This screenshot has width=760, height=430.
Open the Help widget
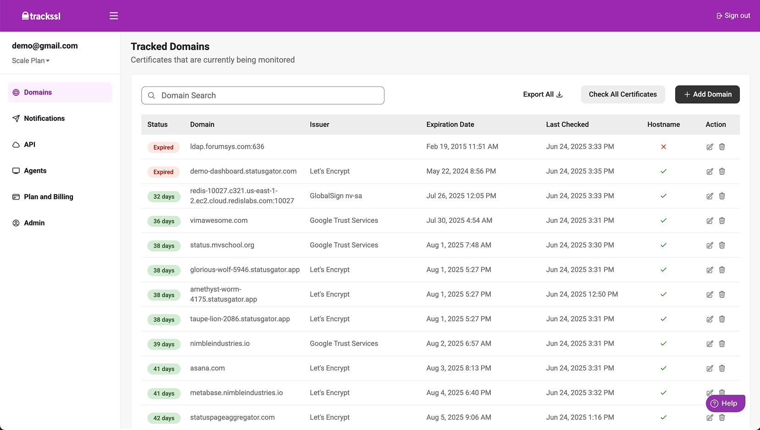[726, 403]
